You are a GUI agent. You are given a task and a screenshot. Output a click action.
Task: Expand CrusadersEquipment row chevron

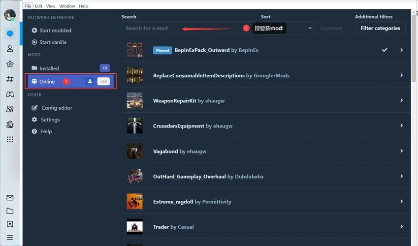point(401,125)
